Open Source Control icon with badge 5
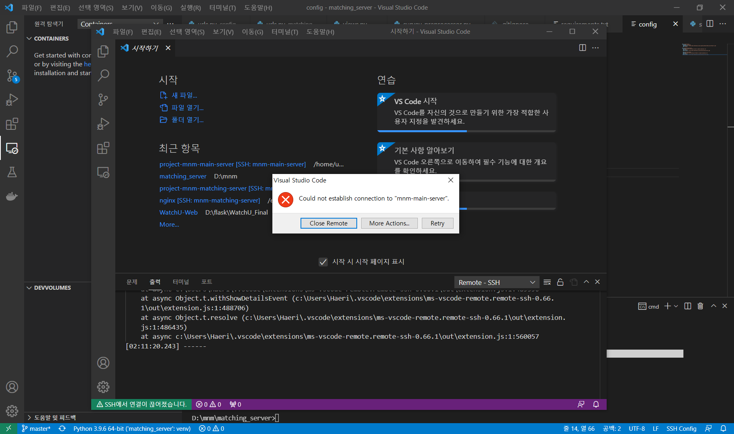The height and width of the screenshot is (434, 734). pos(12,76)
